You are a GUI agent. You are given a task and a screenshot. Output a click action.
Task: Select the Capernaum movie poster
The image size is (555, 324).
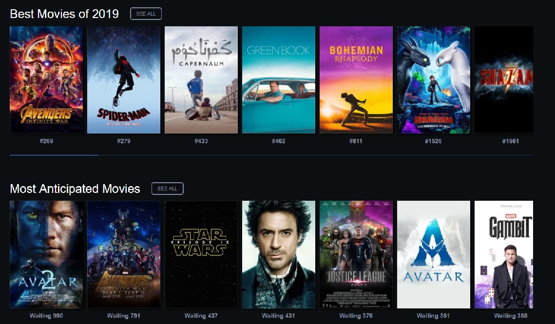[201, 80]
